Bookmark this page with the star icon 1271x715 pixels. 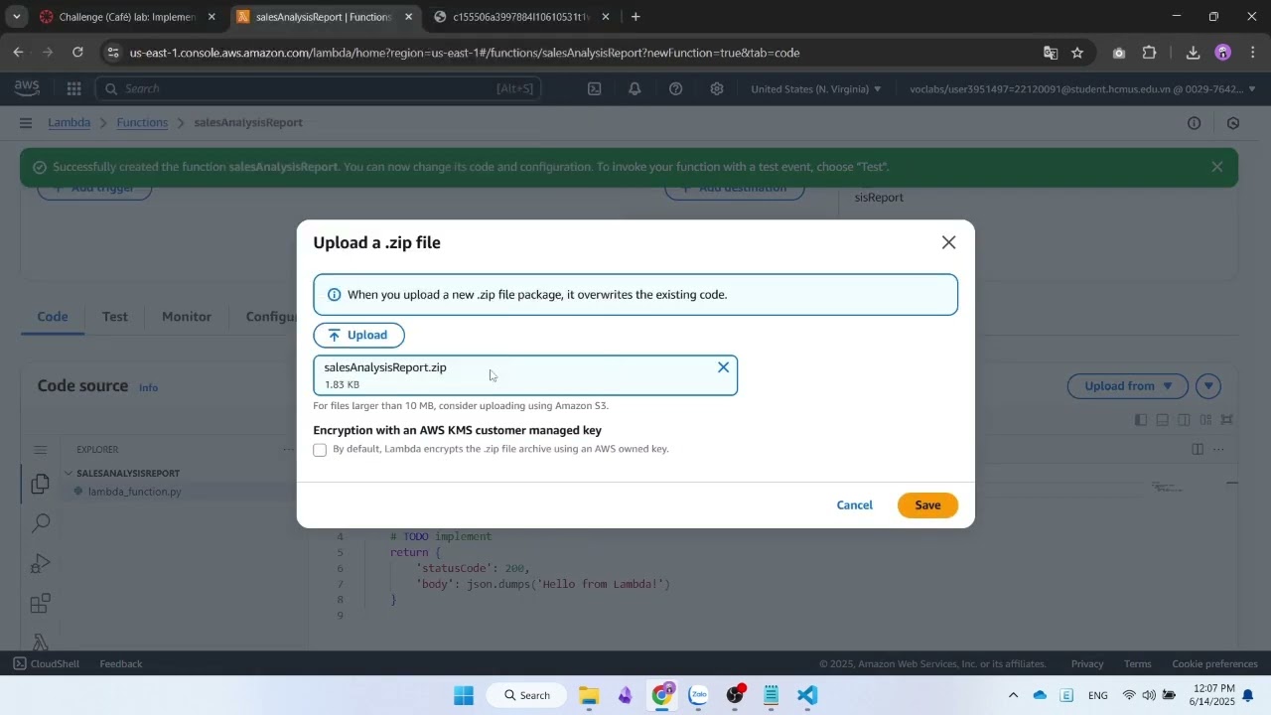click(1077, 53)
